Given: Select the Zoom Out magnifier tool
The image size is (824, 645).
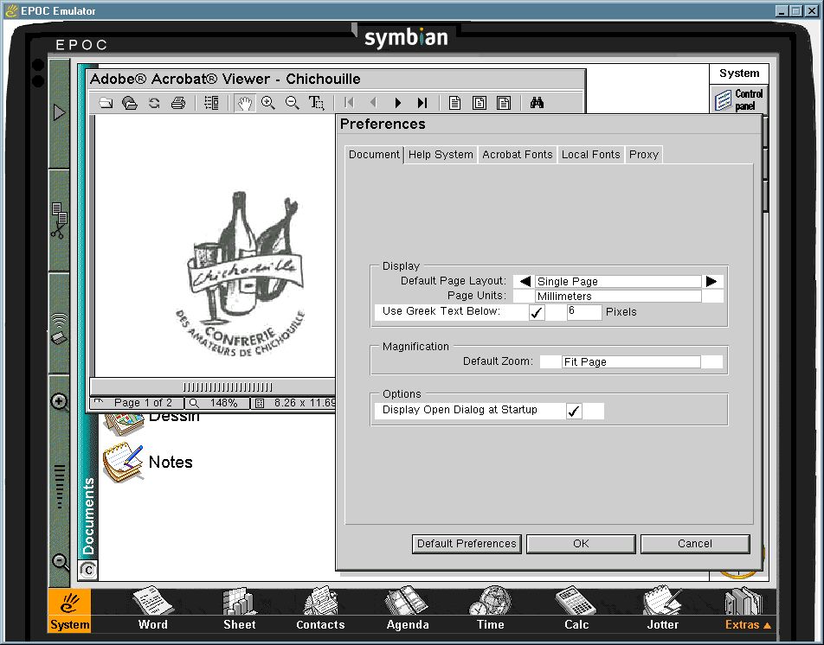Looking at the screenshot, I should tap(293, 103).
